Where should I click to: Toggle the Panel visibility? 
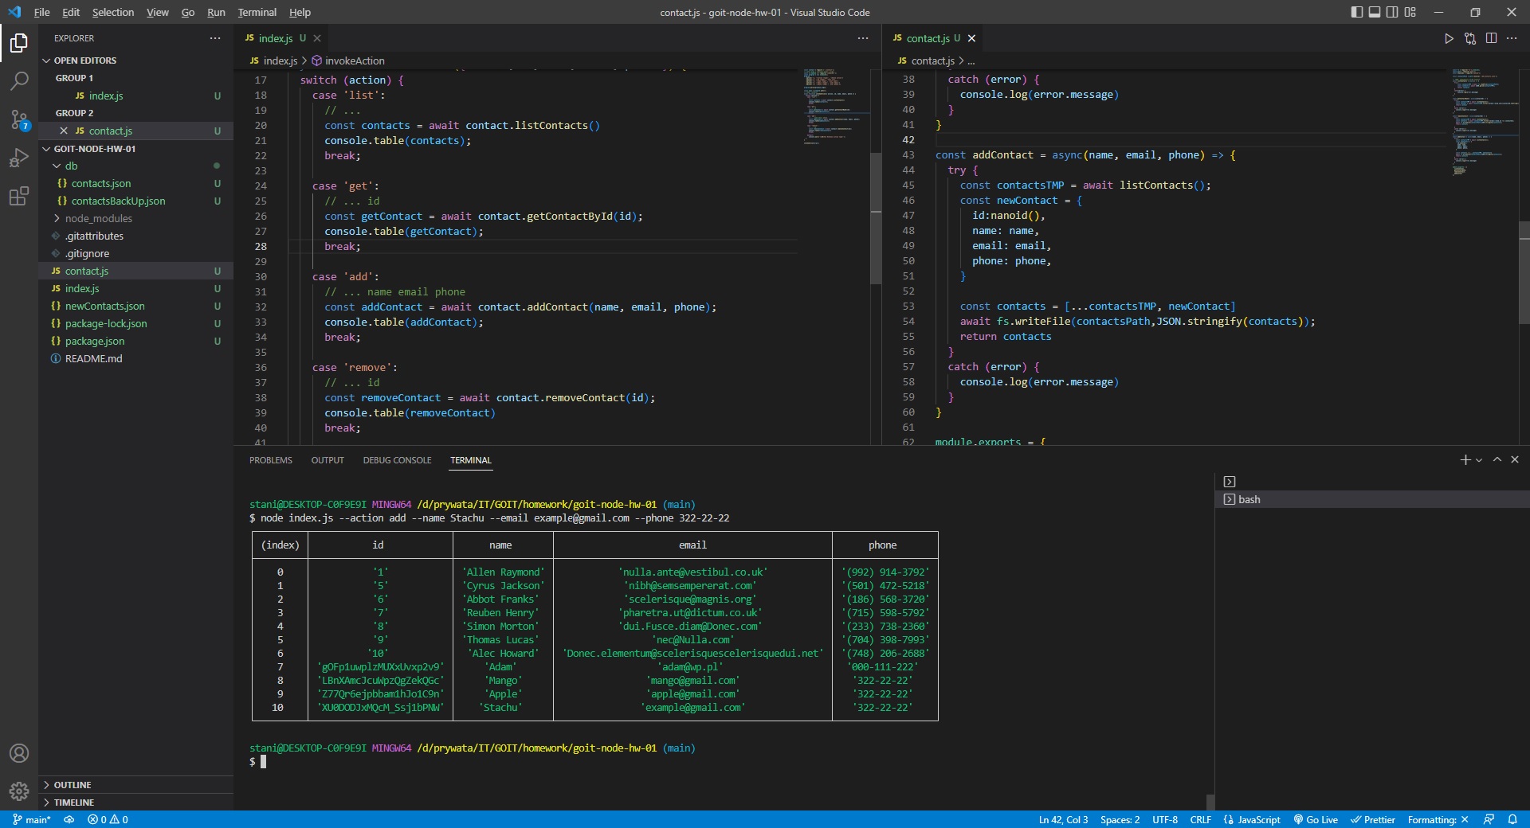pos(1374,12)
